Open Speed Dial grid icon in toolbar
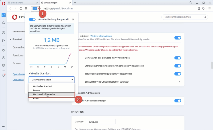This screenshot has height=130, width=213. pos(26,8)
